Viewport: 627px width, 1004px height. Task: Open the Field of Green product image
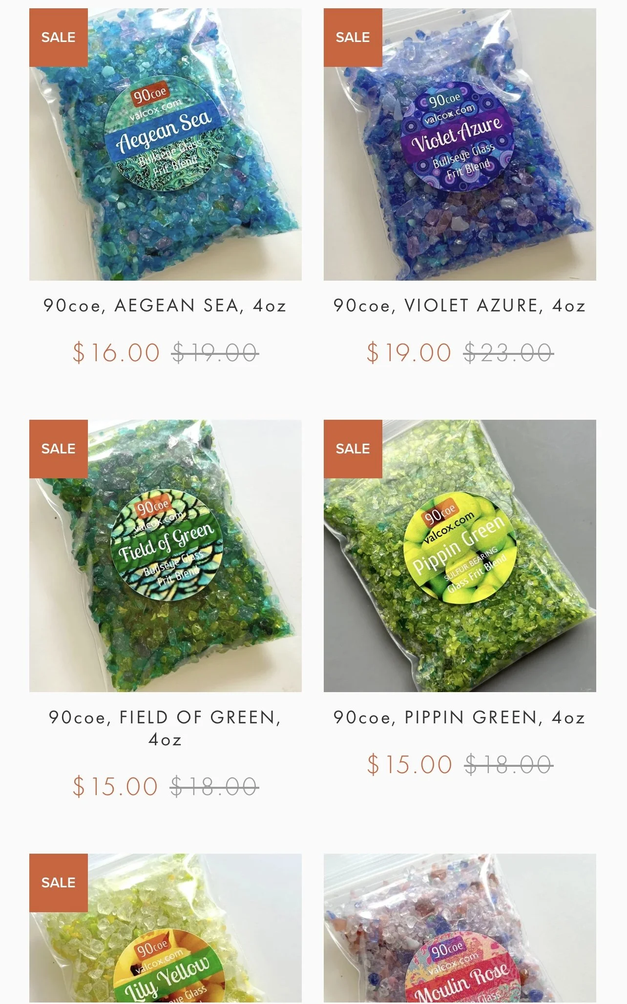coord(166,556)
